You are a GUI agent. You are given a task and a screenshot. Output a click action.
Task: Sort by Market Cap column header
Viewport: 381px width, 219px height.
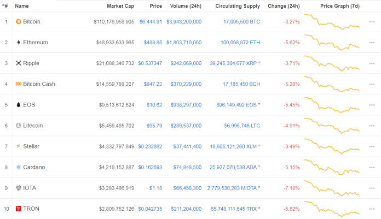pos(120,6)
